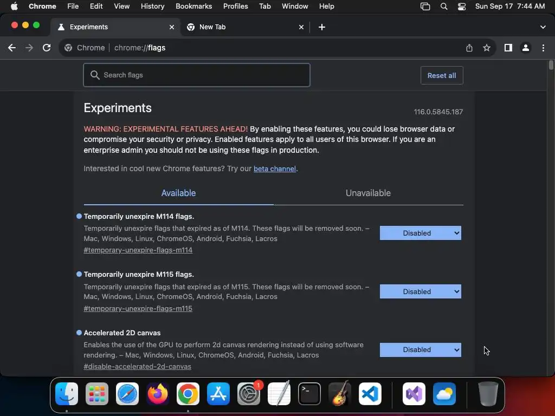555x416 pixels.
Task: Close the New Tab tab
Action: (x=301, y=27)
